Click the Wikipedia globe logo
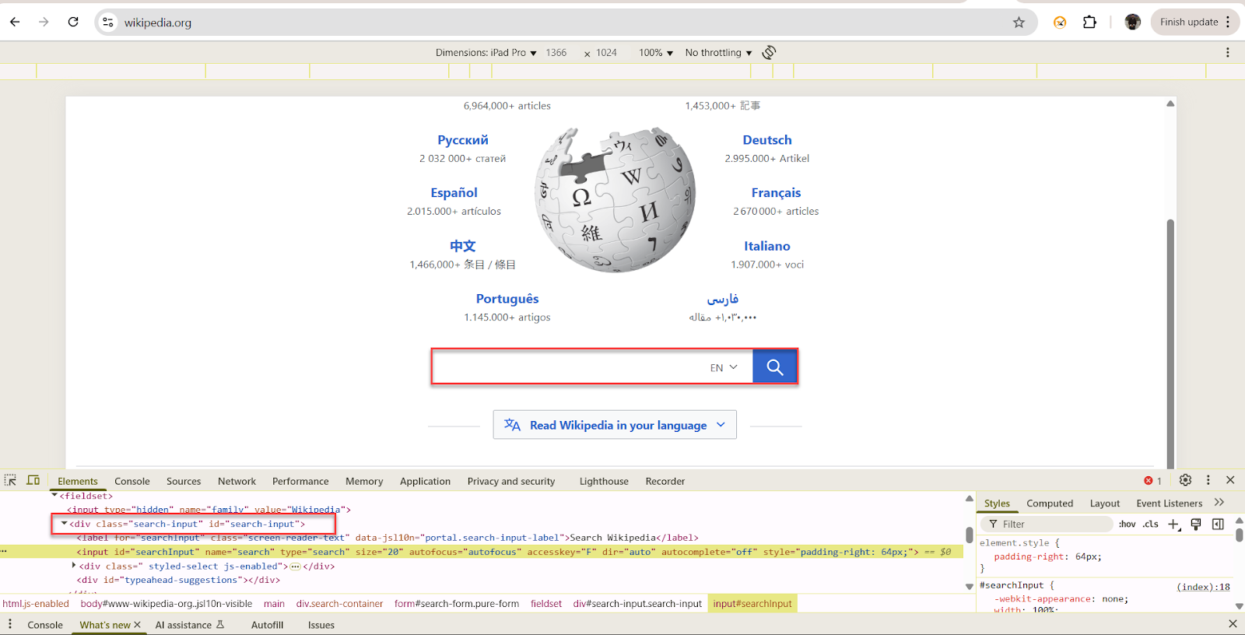Viewport: 1245px width, 635px height. [615, 199]
